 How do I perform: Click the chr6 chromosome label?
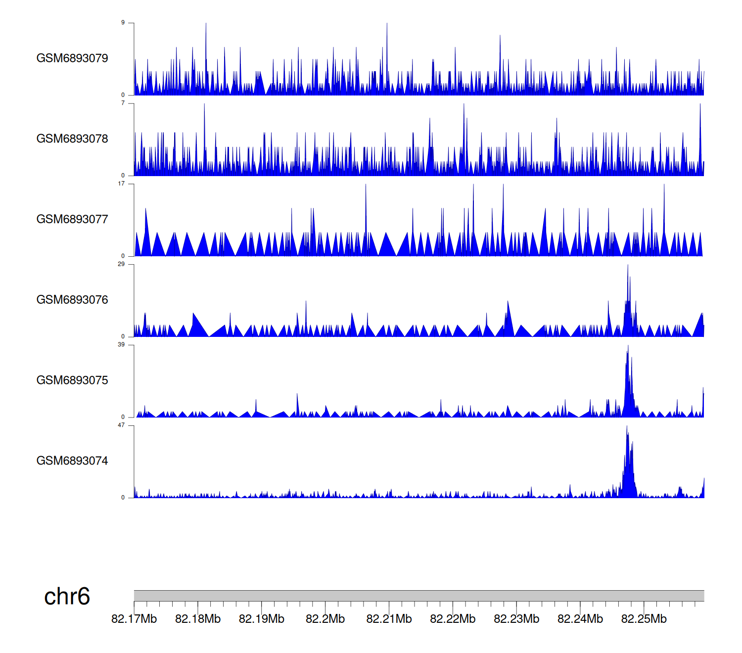67,597
